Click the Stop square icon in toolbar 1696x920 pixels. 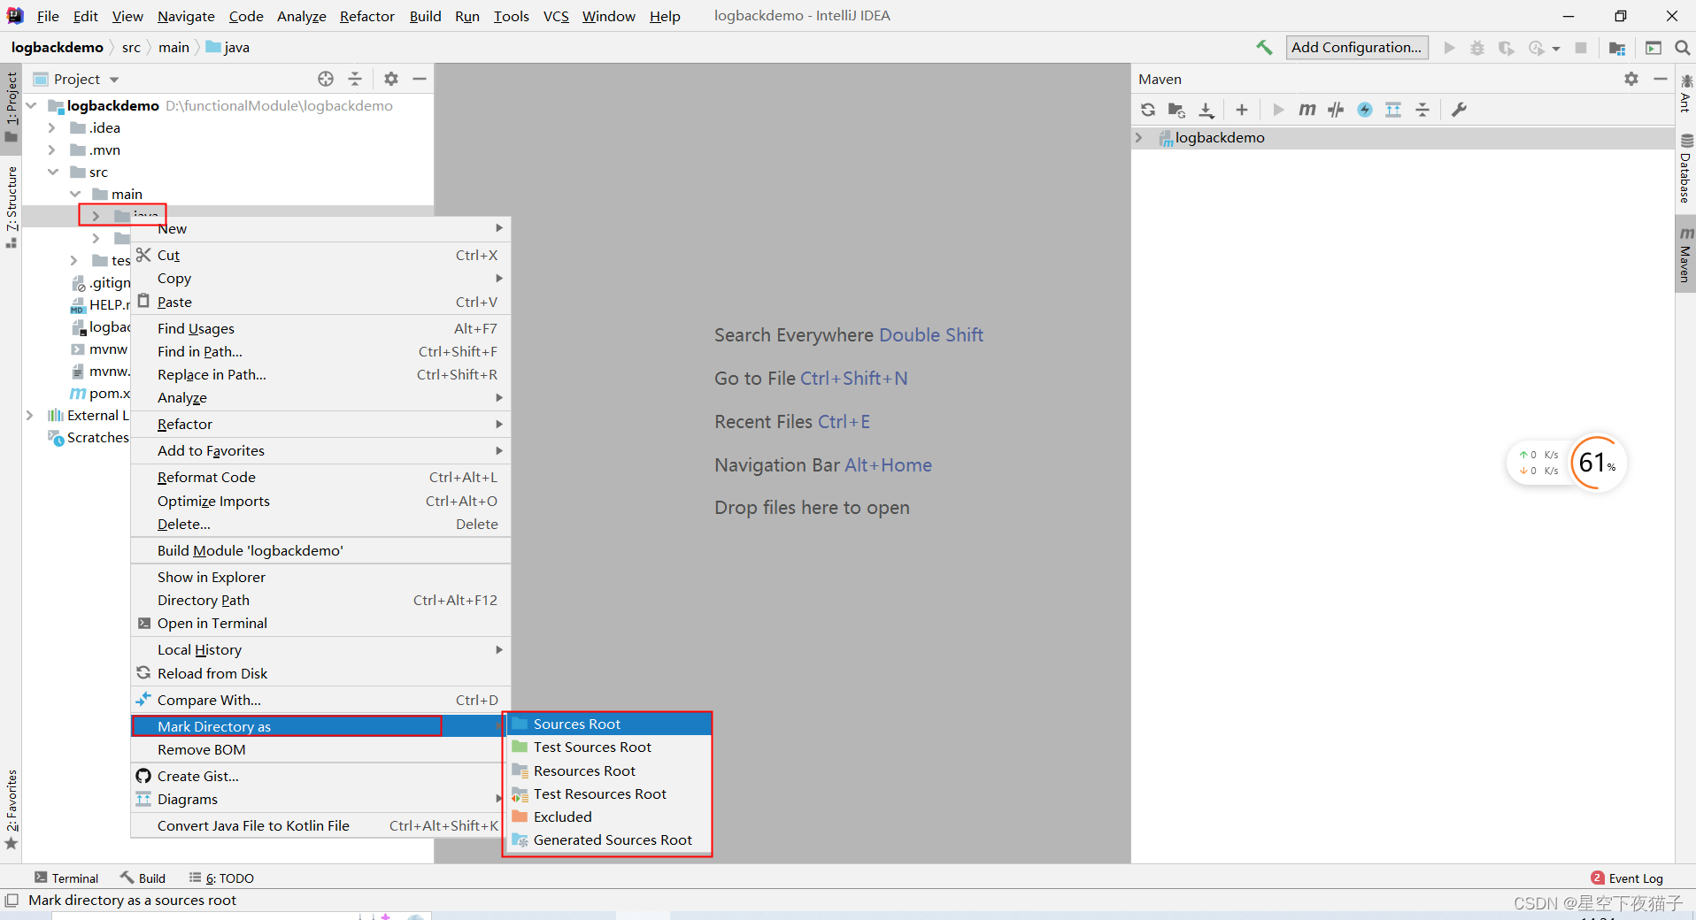click(x=1581, y=48)
